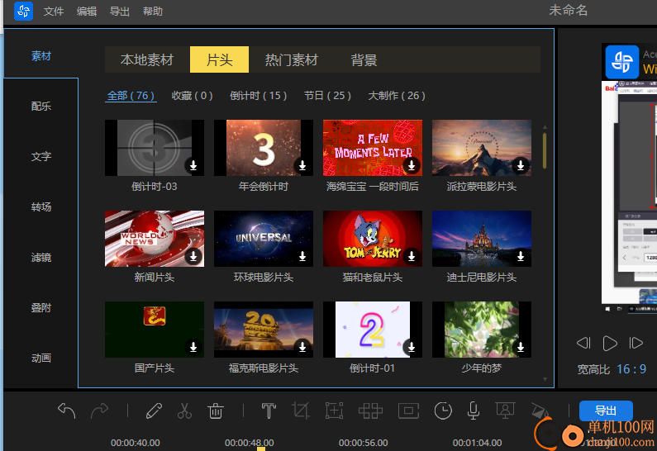Click the yellow timeline playhead marker
This screenshot has height=451, width=657.
point(260,449)
